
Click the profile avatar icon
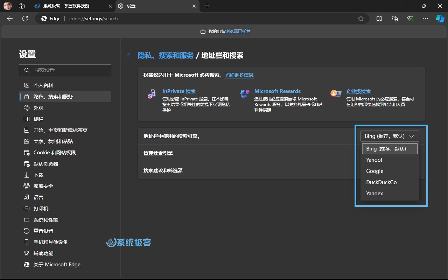pos(8,6)
